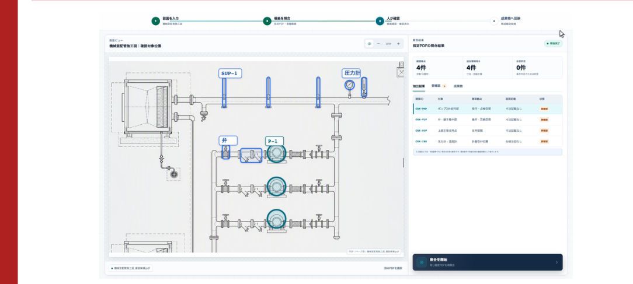Screen dimensions: 633x284
Task: Click the PDF page caption in viewer corner
Action: (x=374, y=251)
